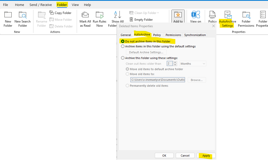
Task: Open Send / Receive tab
Action: [x=41, y=5]
